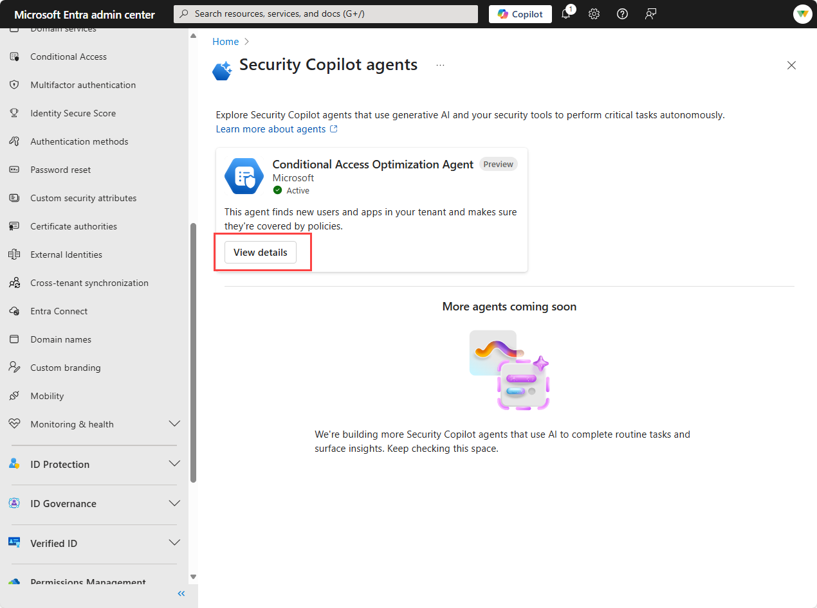Expand the Monitoring & health section
The width and height of the screenshot is (817, 608).
pyautogui.click(x=174, y=424)
